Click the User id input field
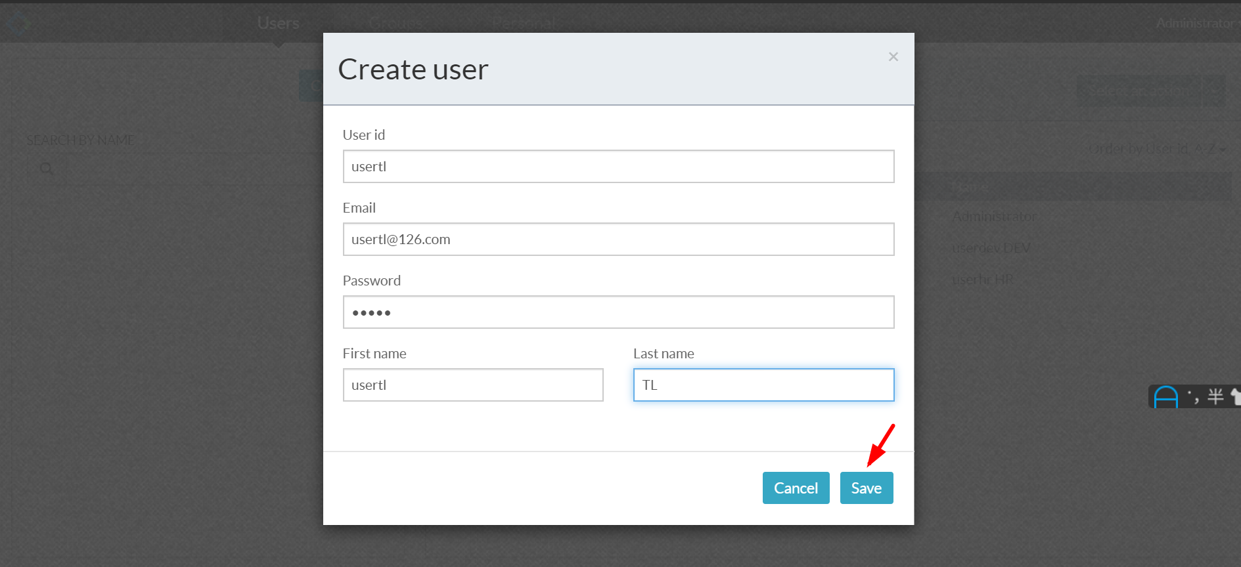Image resolution: width=1241 pixels, height=567 pixels. point(618,167)
